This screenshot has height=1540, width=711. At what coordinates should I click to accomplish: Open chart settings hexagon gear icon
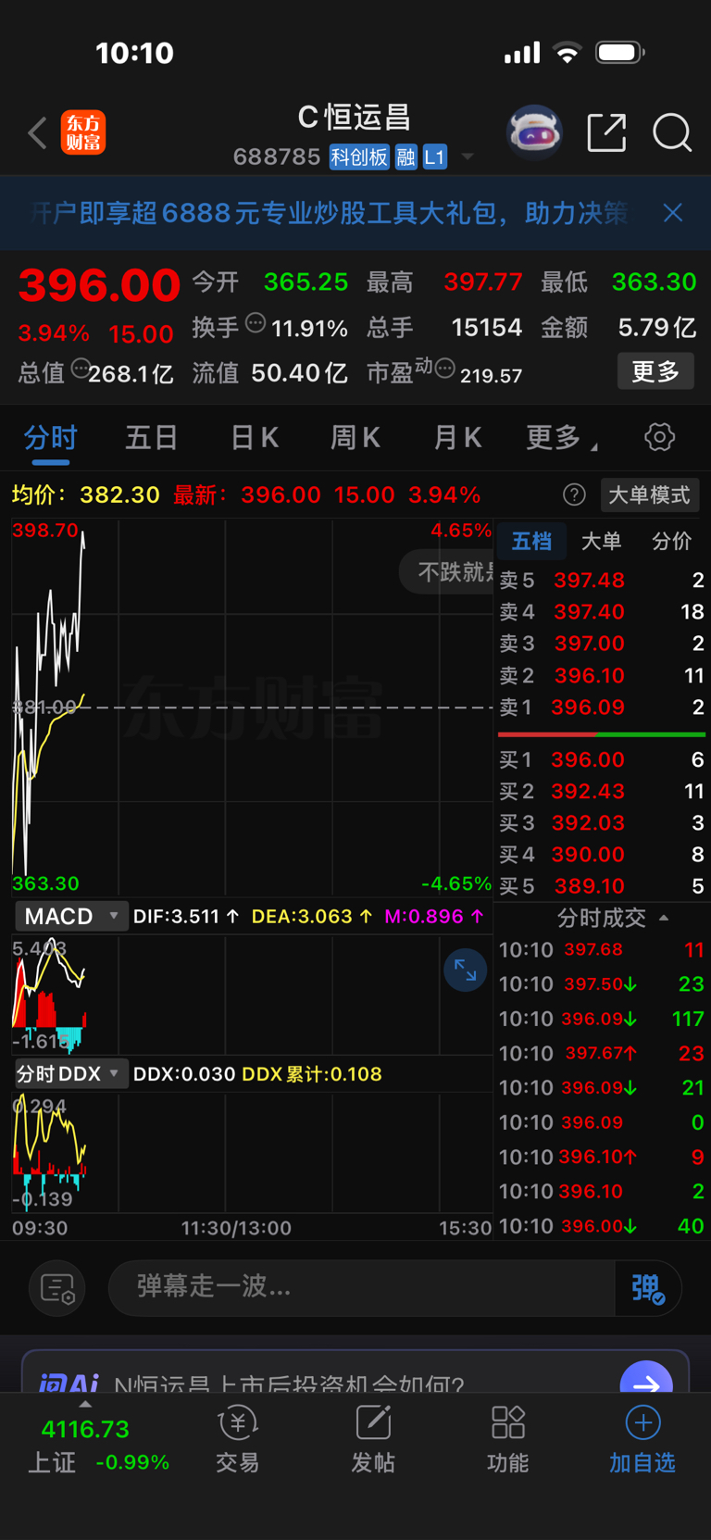[659, 437]
